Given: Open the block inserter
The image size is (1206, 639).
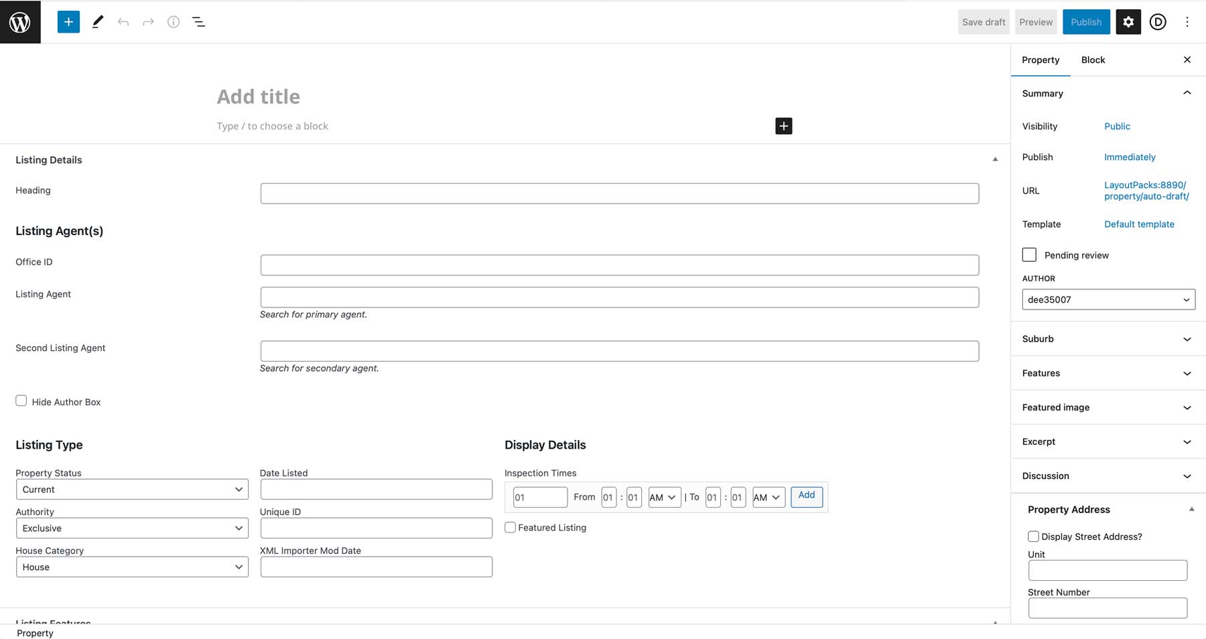Looking at the screenshot, I should click(68, 21).
